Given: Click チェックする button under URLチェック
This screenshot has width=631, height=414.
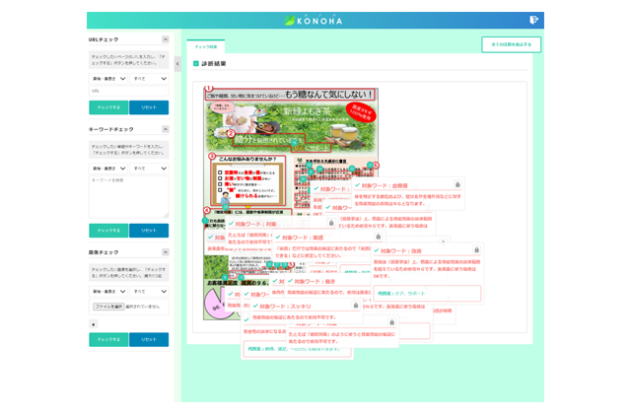Looking at the screenshot, I should 108,107.
